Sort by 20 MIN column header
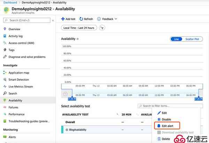This screenshot has width=209, height=143. (x=126, y=114)
